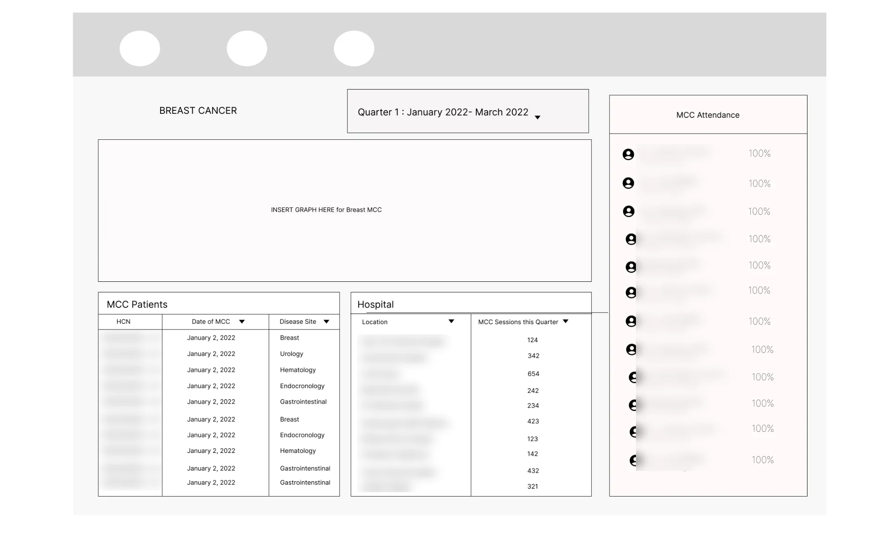Open the Quarter 1 January 2022-March 2022 dropdown
Screen dimensions: 882x542
467,111
